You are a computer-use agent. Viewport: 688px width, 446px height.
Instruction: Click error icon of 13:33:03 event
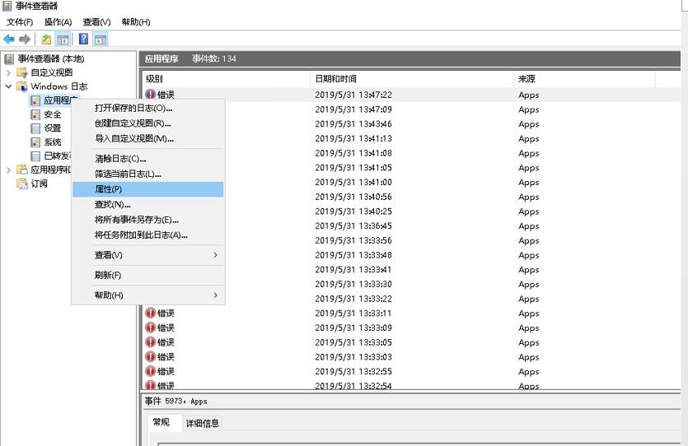click(x=151, y=356)
